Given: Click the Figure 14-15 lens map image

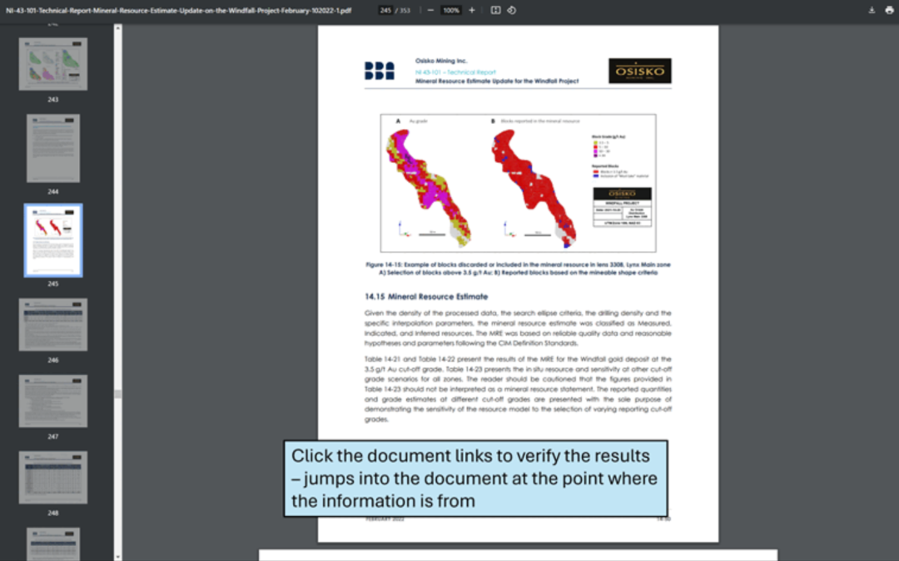Looking at the screenshot, I should (518, 183).
